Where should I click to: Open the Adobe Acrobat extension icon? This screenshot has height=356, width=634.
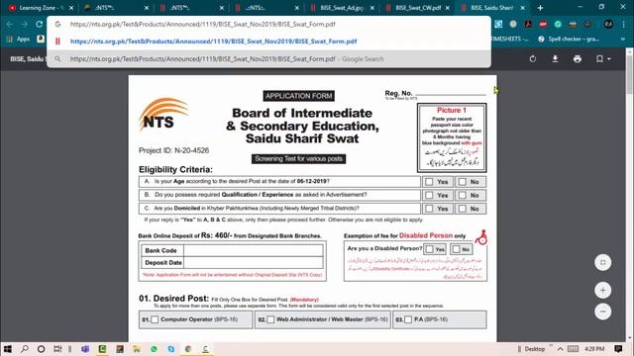pos(528,24)
